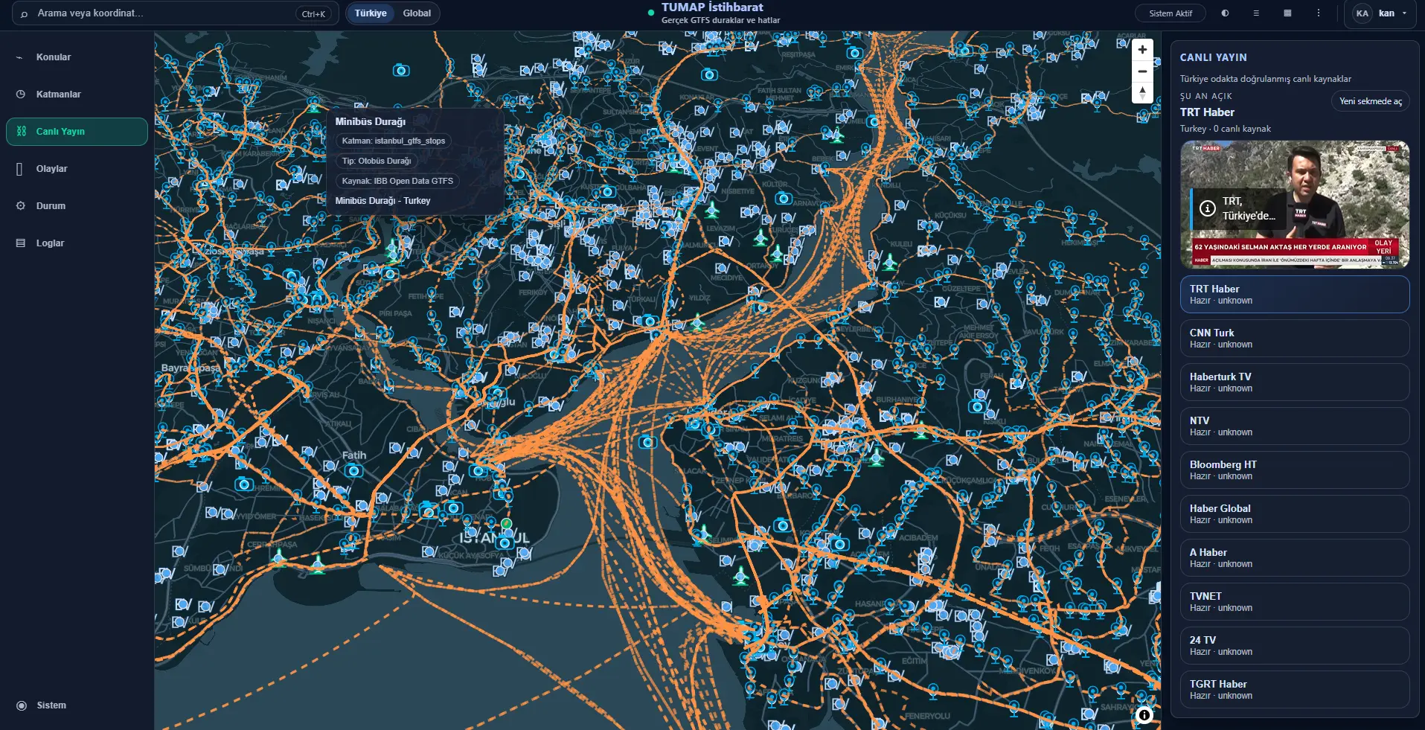Toggle the dark/light theme contrast icon

(1225, 13)
